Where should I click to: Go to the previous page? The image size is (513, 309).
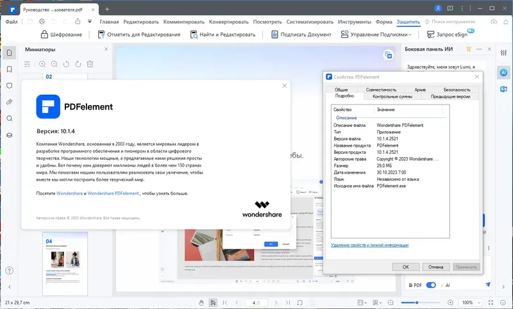[237, 303]
